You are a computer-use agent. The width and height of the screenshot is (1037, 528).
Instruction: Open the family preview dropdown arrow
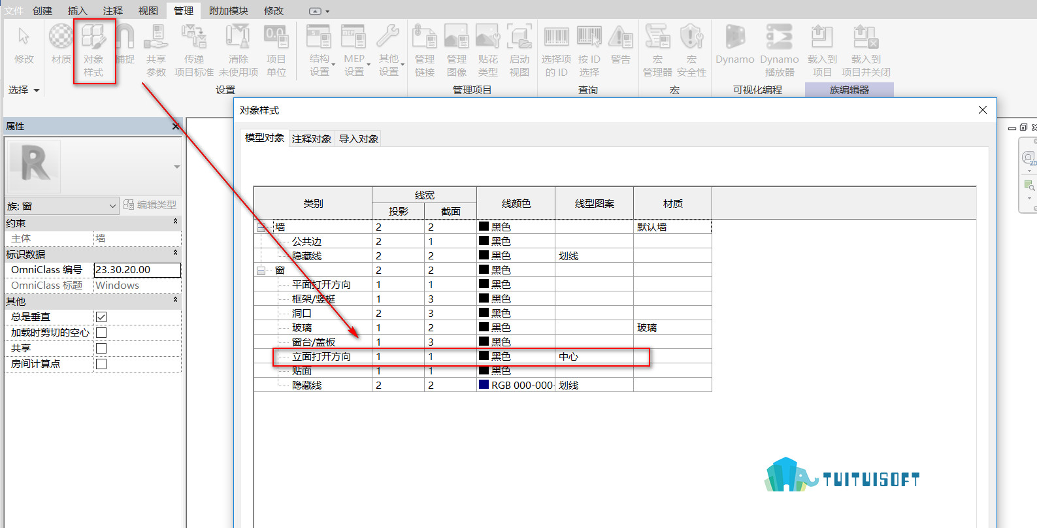(x=176, y=167)
